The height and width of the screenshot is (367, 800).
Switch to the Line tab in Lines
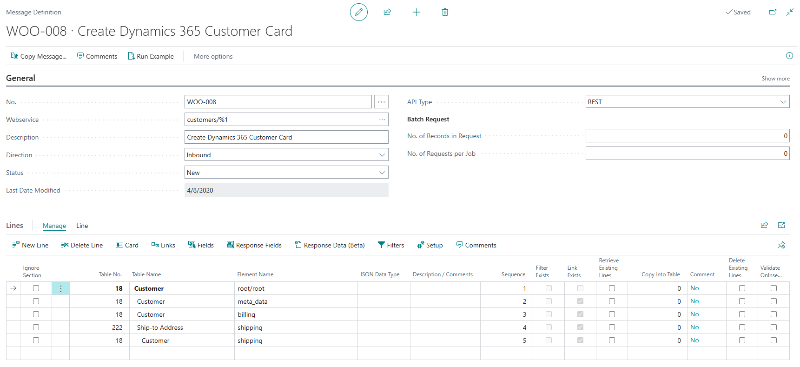(x=82, y=226)
